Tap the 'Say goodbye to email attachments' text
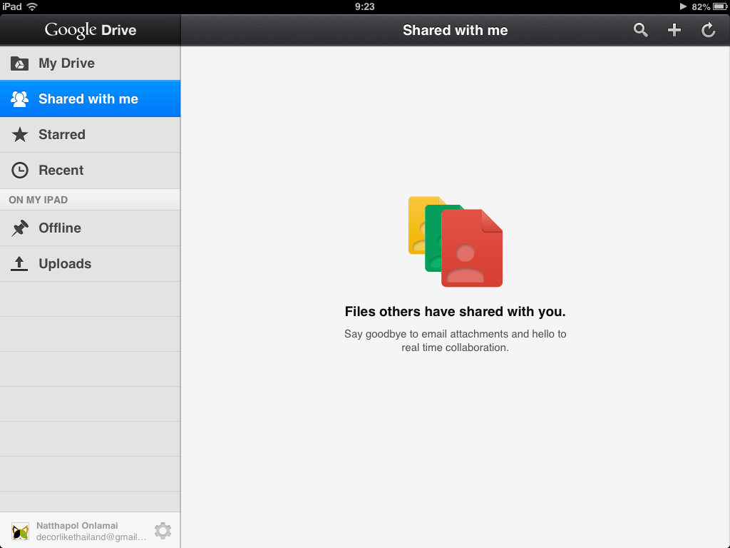The width and height of the screenshot is (730, 548). click(x=456, y=340)
